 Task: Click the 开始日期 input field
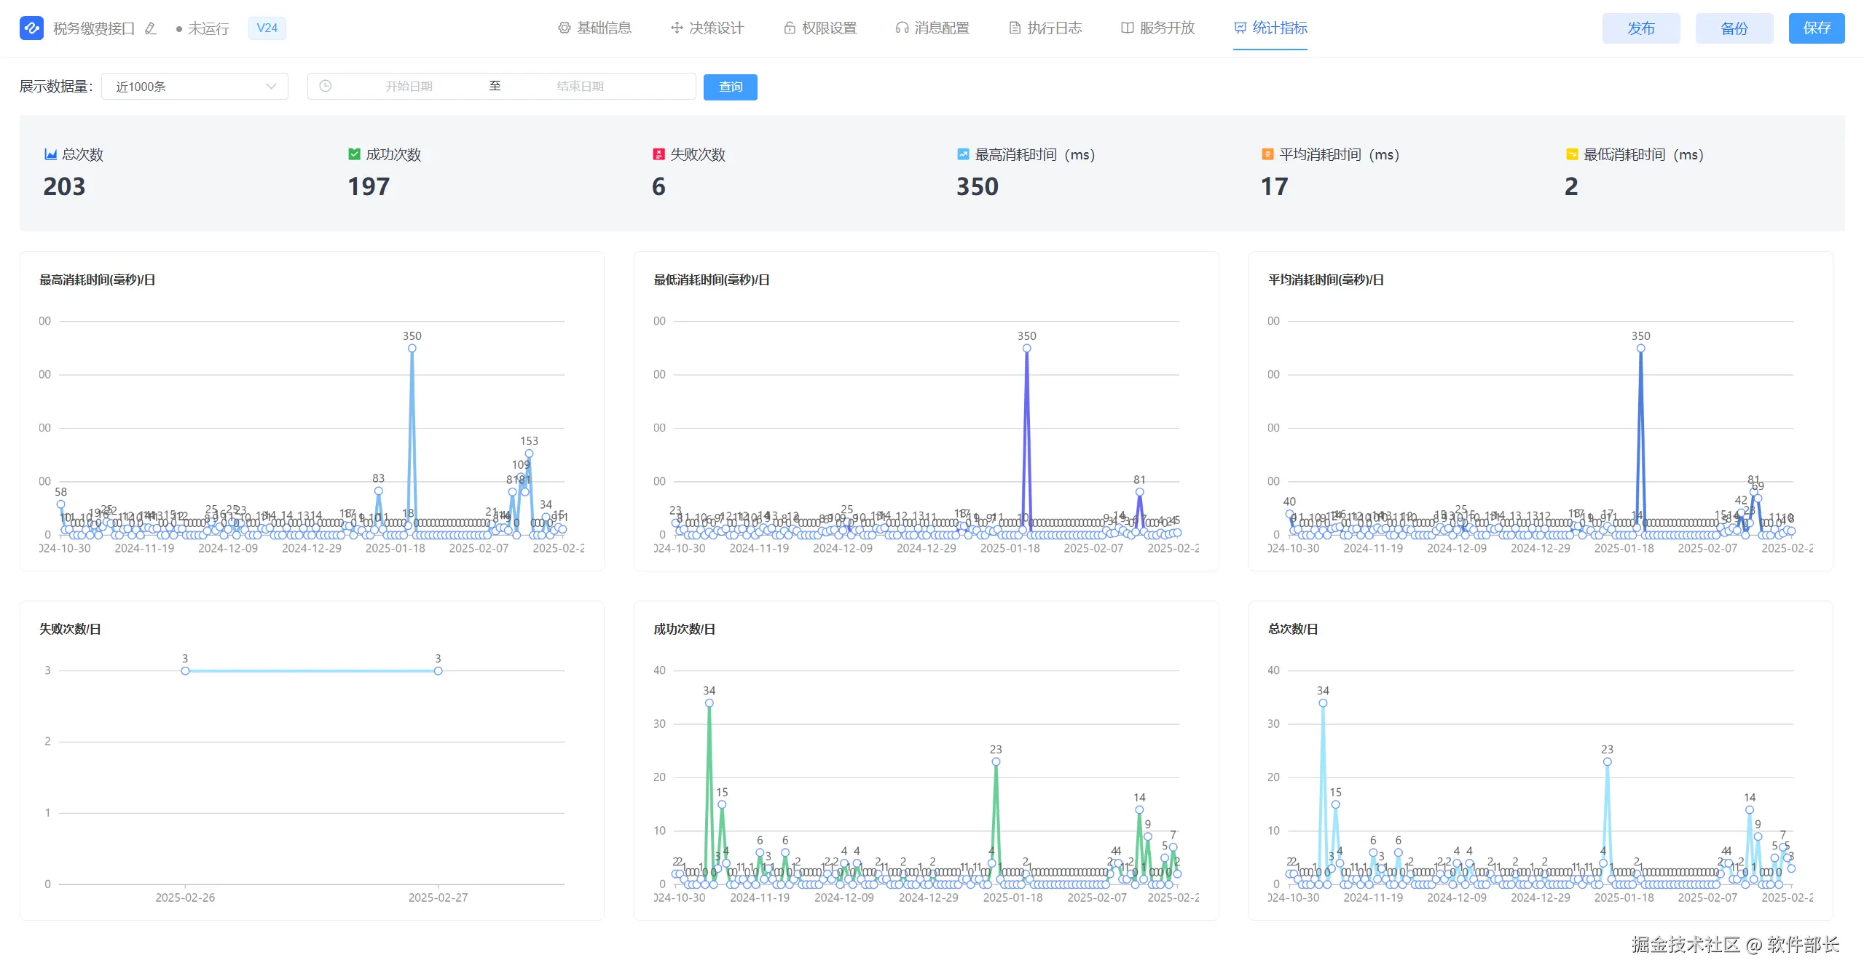tap(409, 86)
